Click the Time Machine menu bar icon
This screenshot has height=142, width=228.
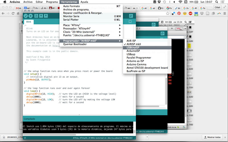point(164,2)
